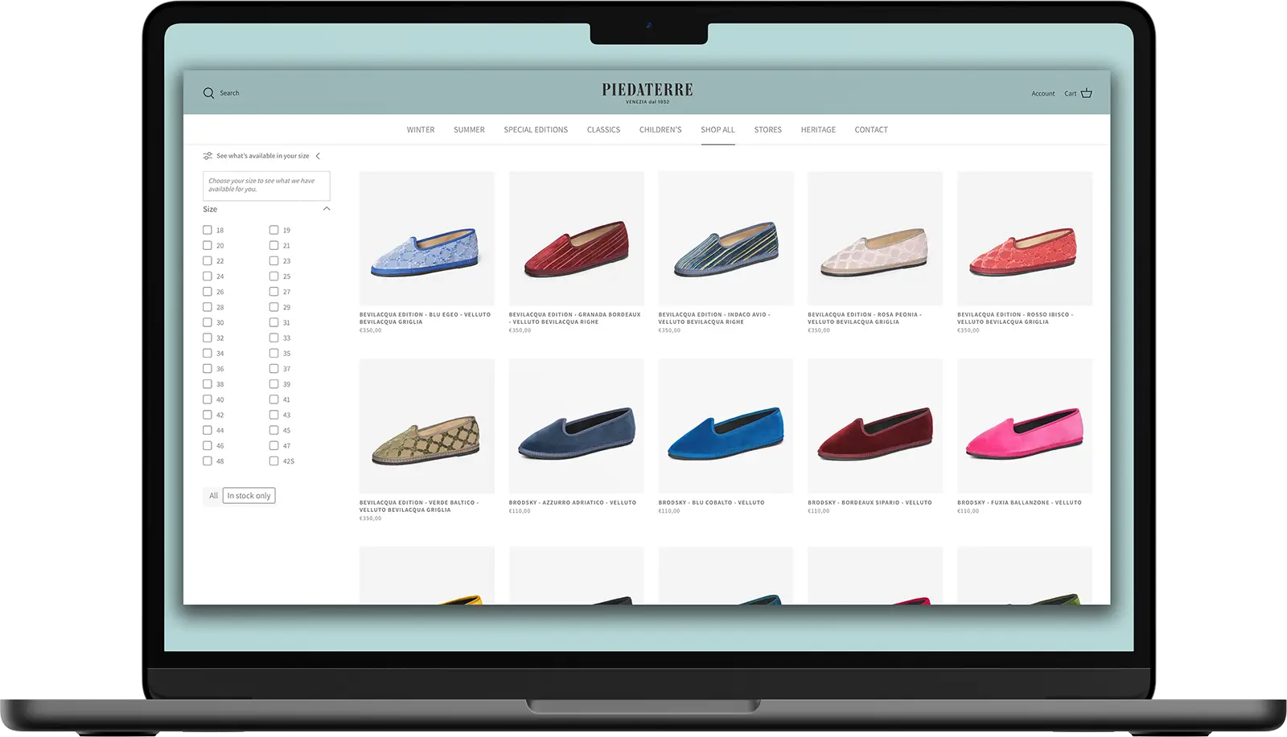Open the Special Editions menu
This screenshot has height=737, width=1287.
[536, 129]
